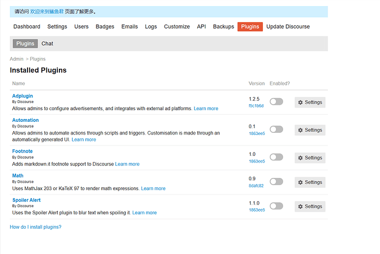Open Footnote commit hash link
380x254 pixels.
257,161
